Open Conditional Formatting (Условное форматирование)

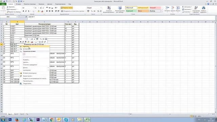coord(109,9)
